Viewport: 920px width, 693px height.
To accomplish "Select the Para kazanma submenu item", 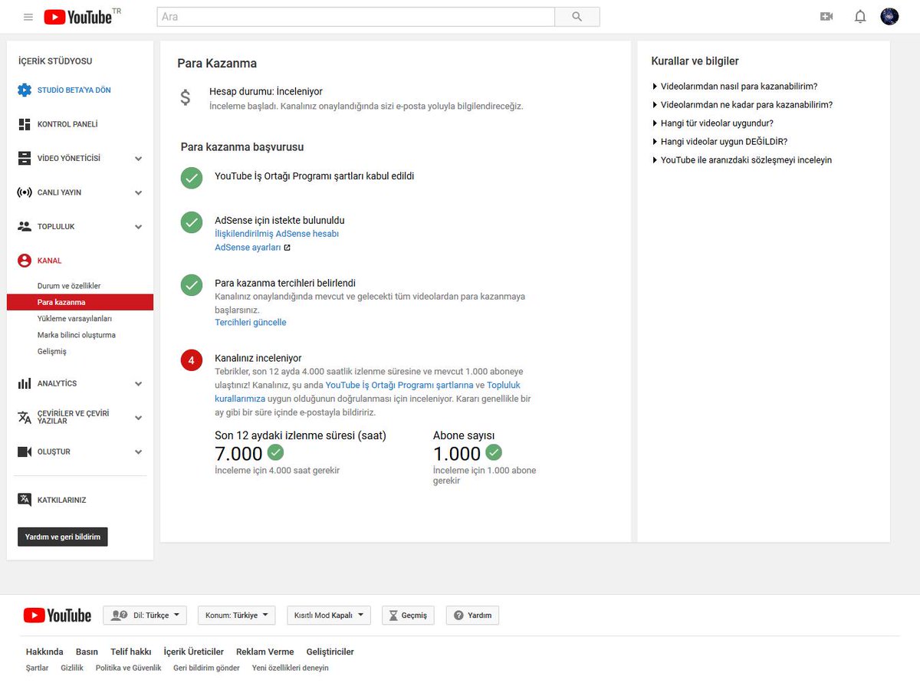I will tap(80, 302).
